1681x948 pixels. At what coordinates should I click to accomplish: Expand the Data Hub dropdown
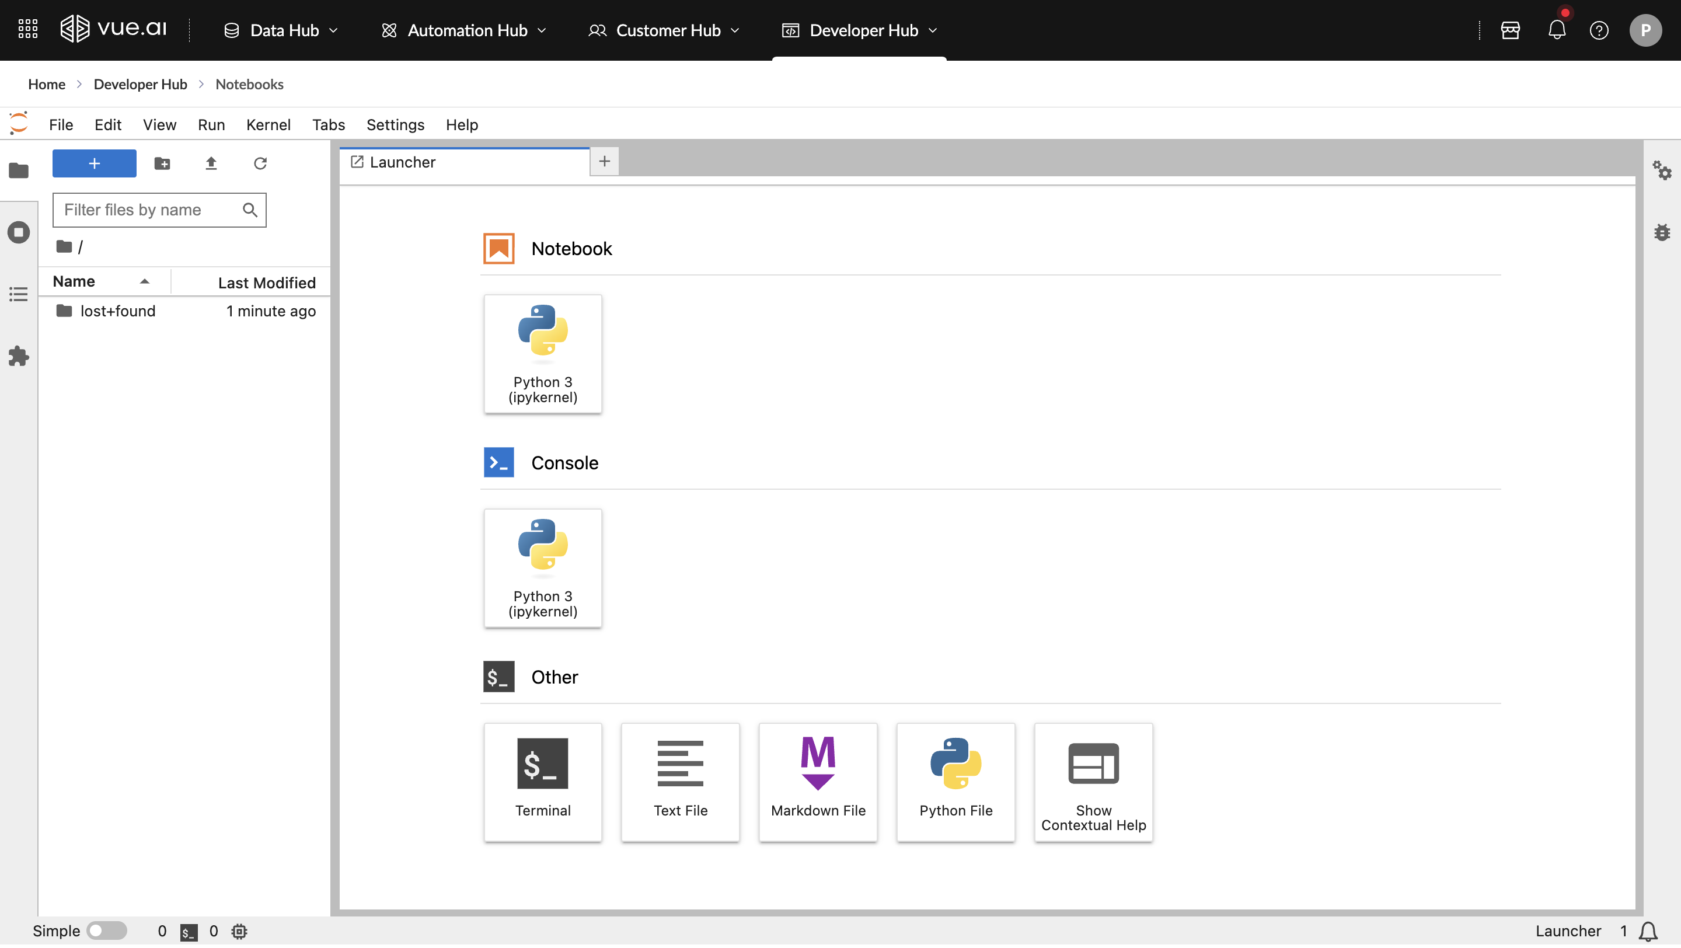click(281, 31)
